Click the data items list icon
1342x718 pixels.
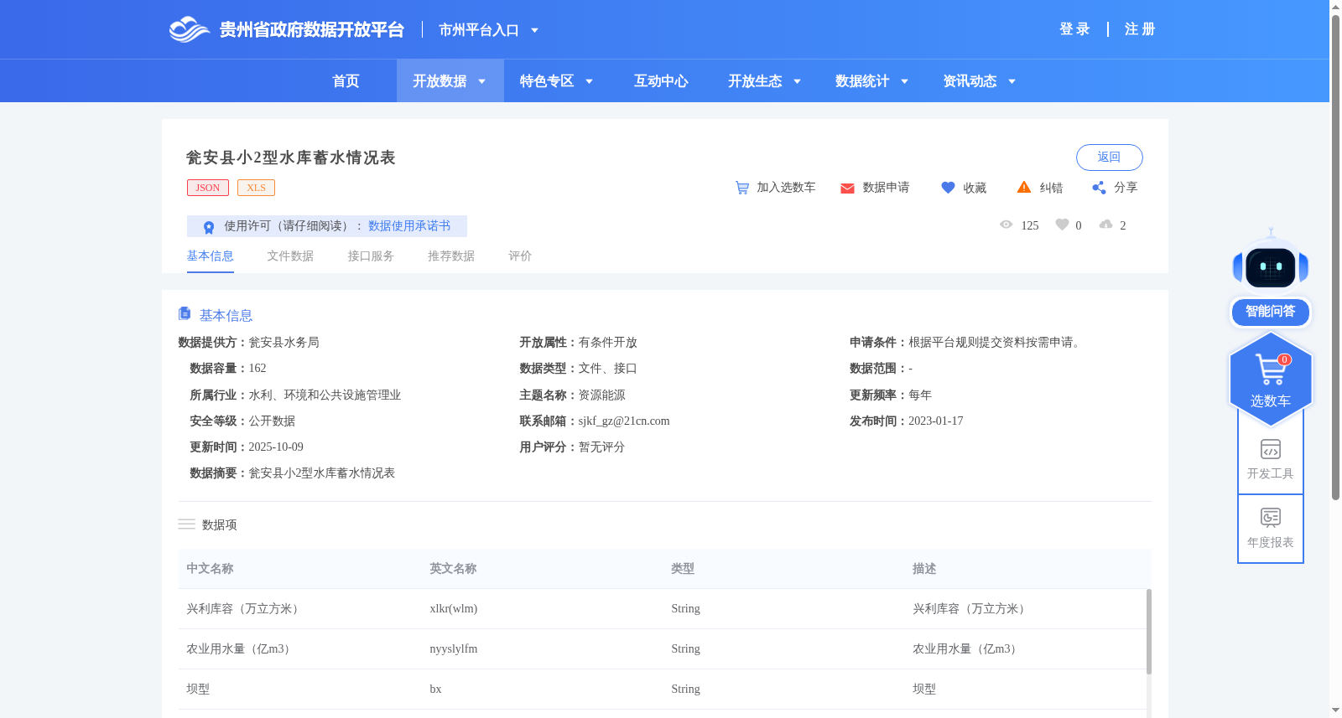(186, 524)
